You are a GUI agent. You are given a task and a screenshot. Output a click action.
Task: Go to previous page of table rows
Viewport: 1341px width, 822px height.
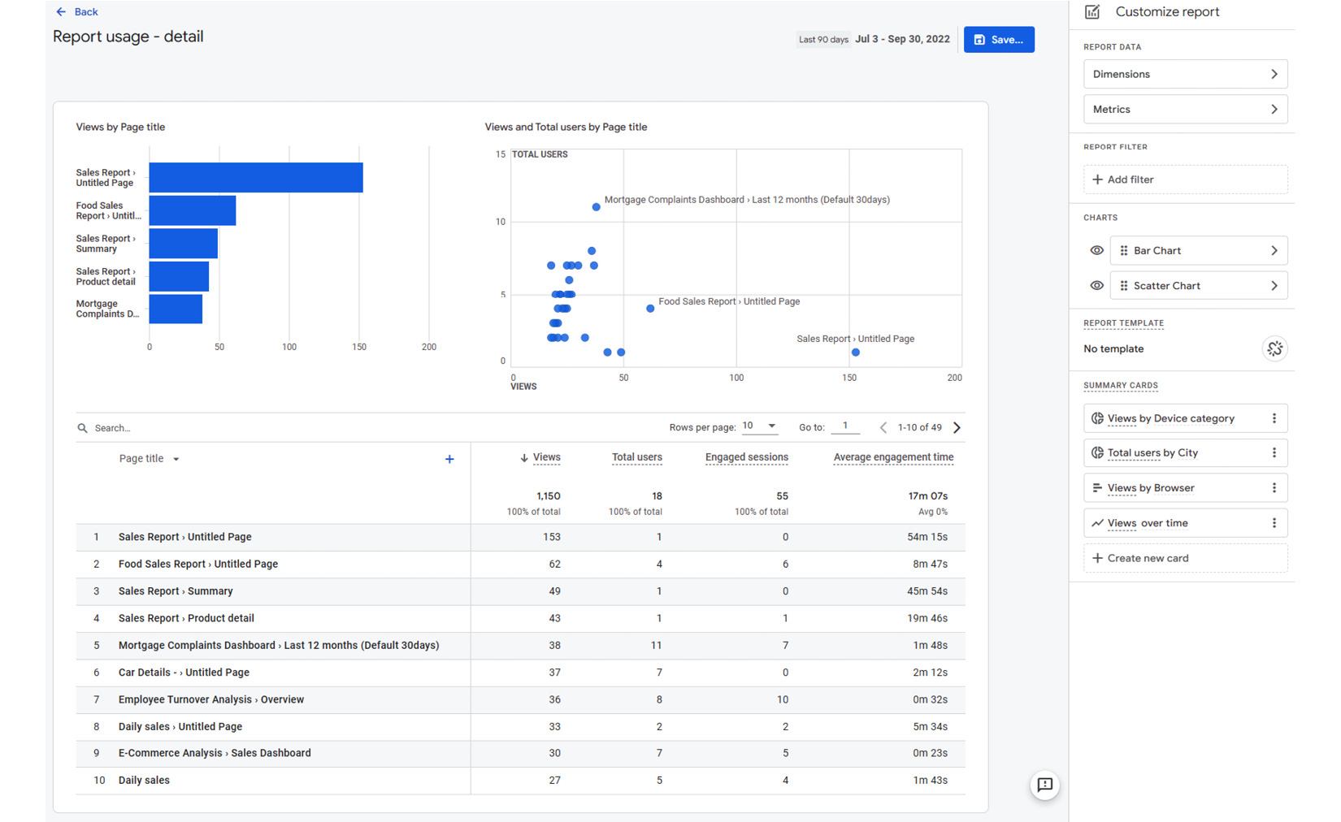tap(883, 427)
